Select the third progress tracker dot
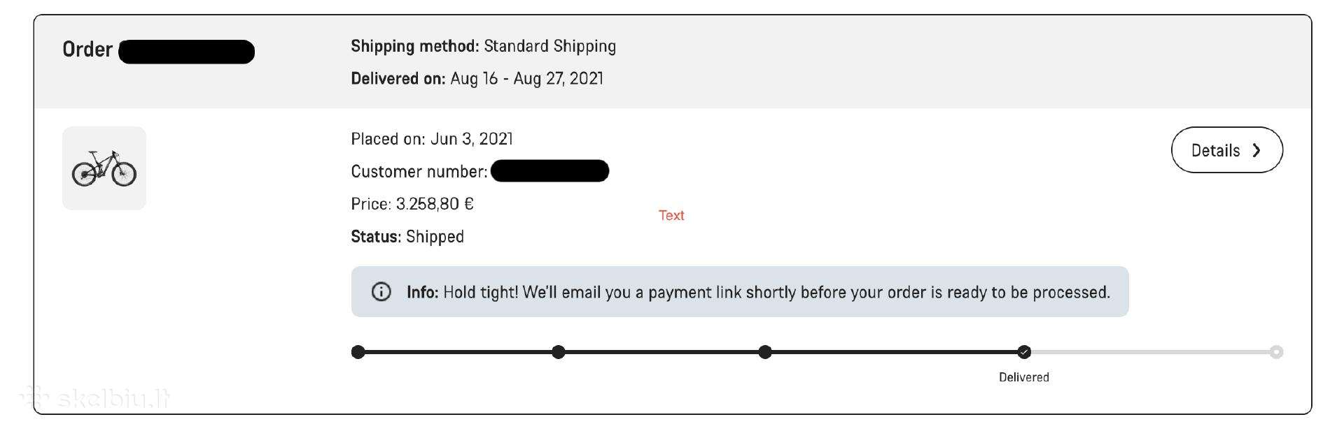The height and width of the screenshot is (431, 1344). click(765, 352)
